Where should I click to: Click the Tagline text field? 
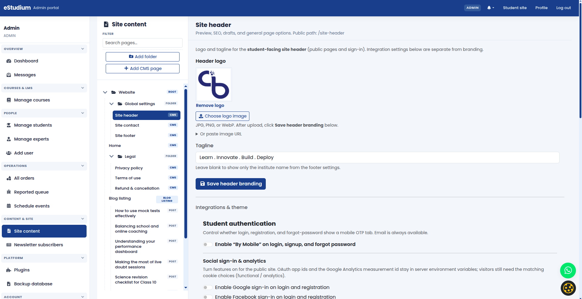tap(377, 158)
